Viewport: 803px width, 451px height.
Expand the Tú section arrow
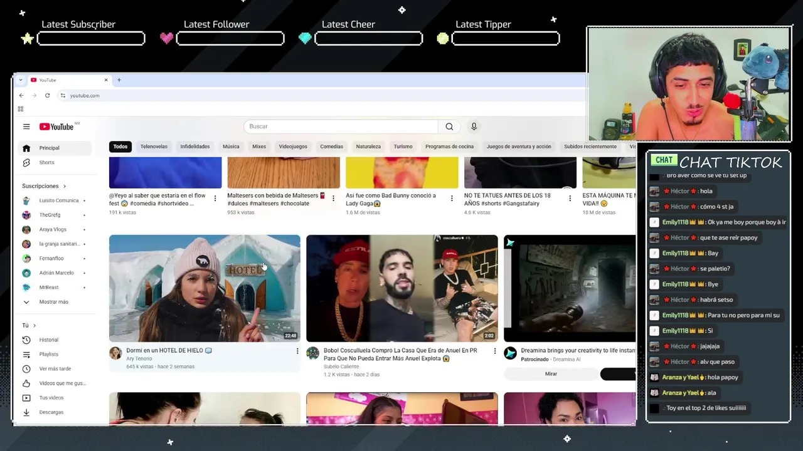coord(35,326)
